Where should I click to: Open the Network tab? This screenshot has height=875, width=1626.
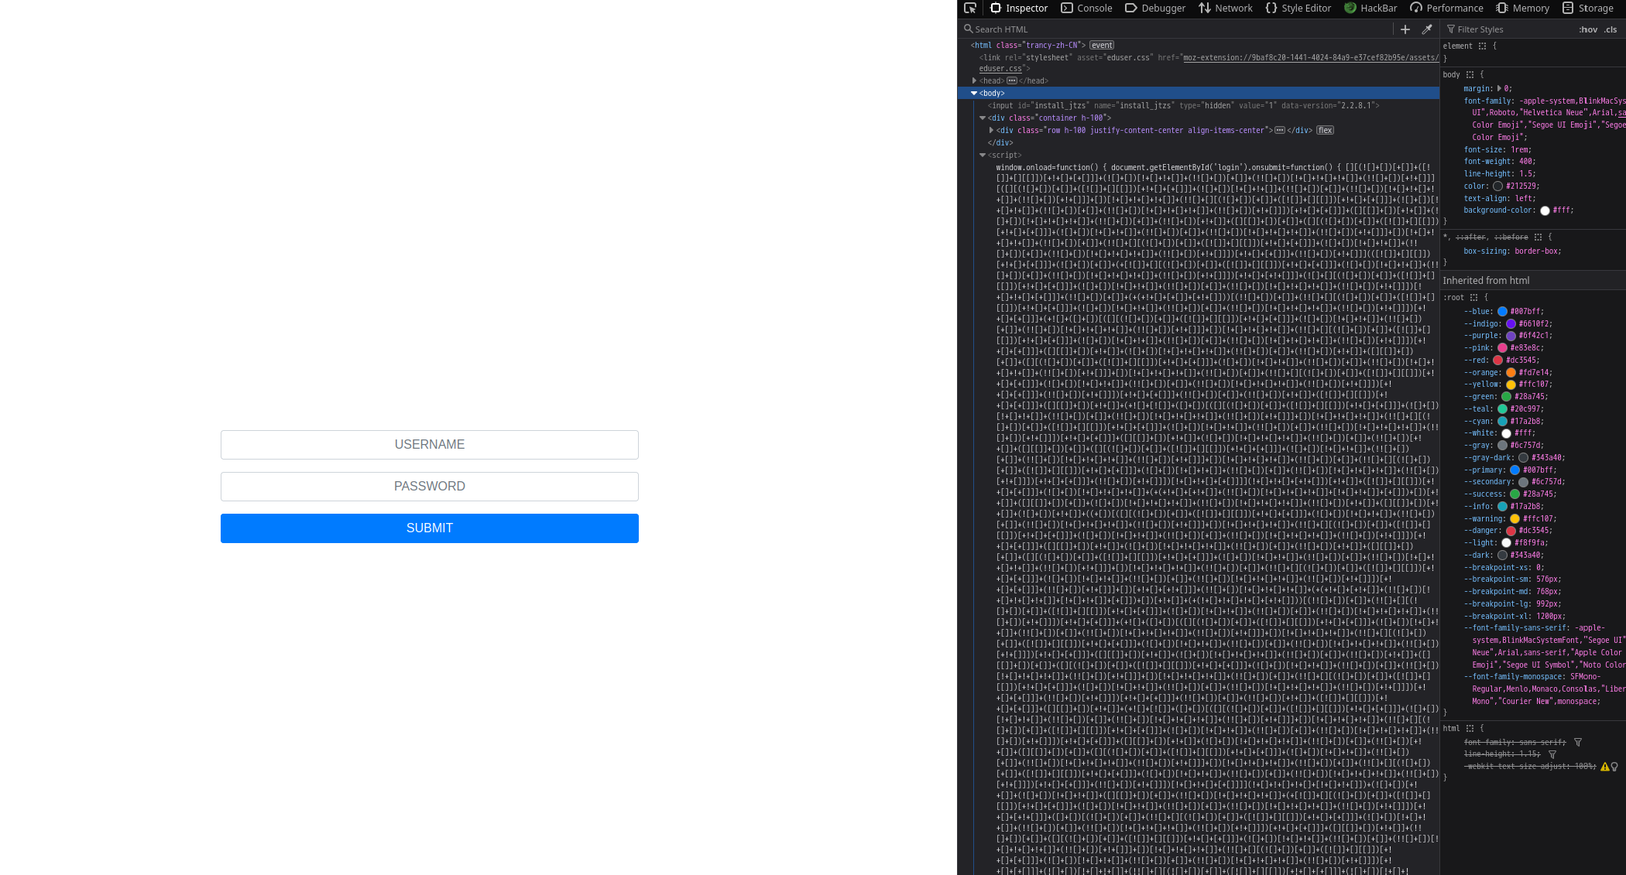click(x=1225, y=8)
